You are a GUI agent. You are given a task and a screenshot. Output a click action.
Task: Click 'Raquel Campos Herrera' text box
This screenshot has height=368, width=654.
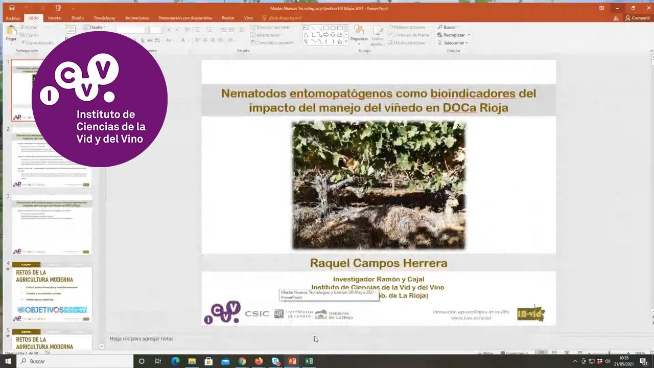point(379,263)
